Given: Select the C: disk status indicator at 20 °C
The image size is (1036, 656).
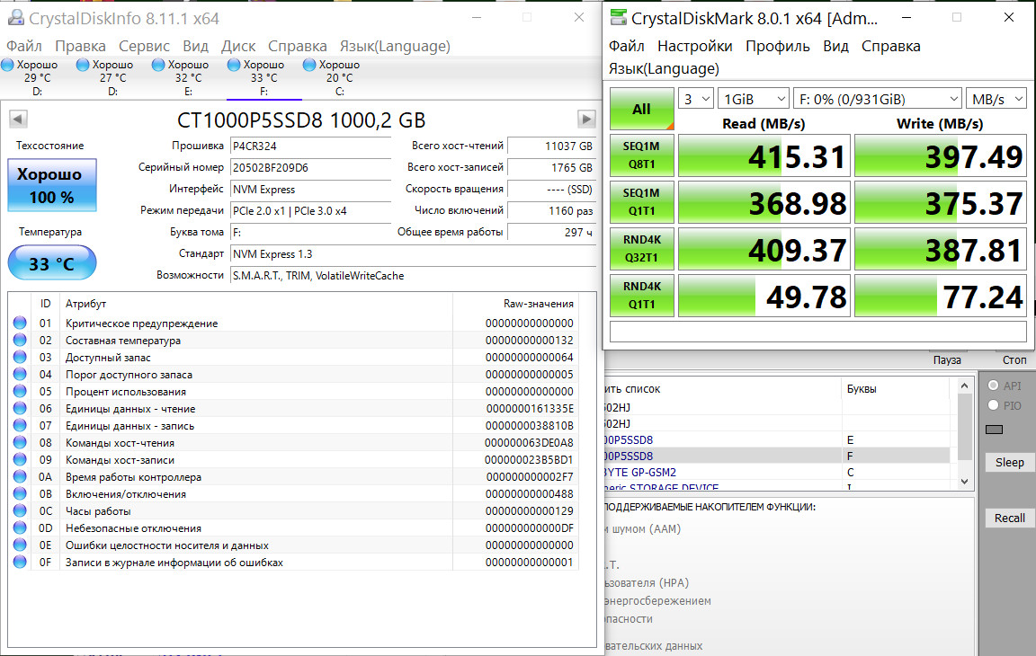Looking at the screenshot, I should (339, 78).
